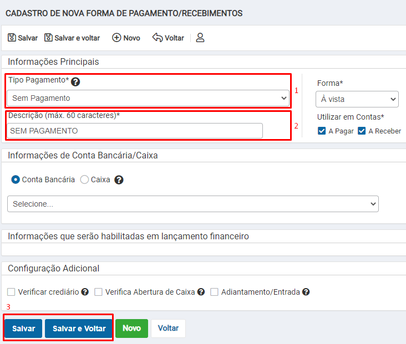Click the Utilizar em Contas label

click(x=351, y=117)
